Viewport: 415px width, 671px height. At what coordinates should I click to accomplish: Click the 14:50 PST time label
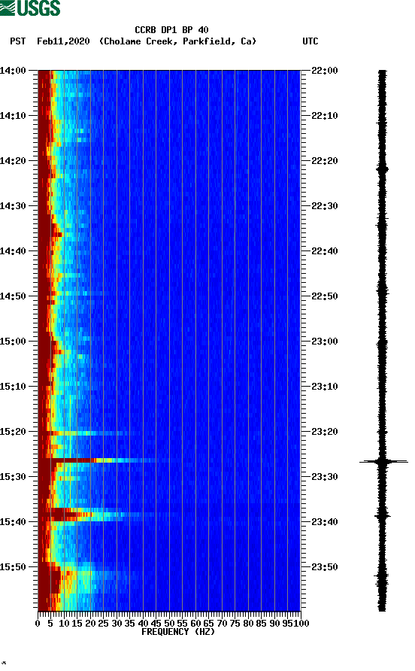[13, 296]
